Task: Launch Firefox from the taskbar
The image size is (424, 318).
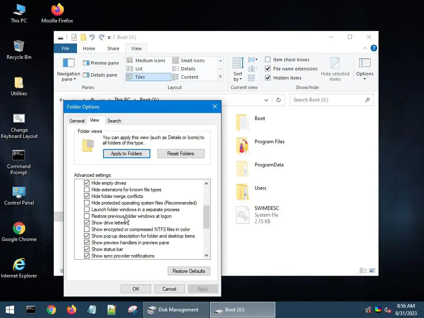Action: (x=71, y=310)
